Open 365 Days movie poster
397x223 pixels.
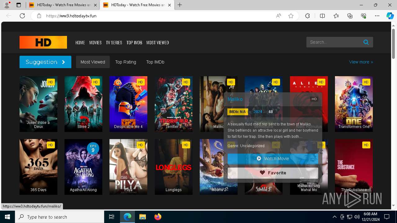pyautogui.click(x=38, y=167)
